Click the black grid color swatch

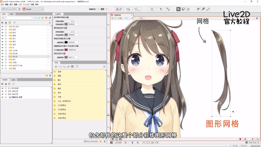click(66, 42)
